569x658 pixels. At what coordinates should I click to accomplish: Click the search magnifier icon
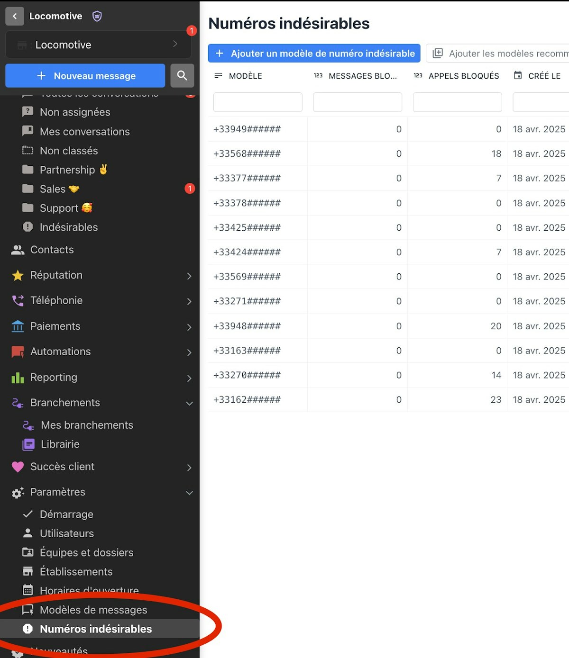click(x=182, y=75)
